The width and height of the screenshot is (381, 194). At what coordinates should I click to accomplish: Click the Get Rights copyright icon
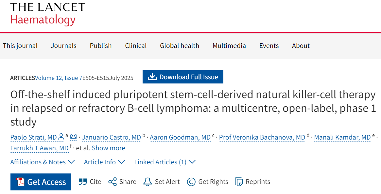point(191,182)
